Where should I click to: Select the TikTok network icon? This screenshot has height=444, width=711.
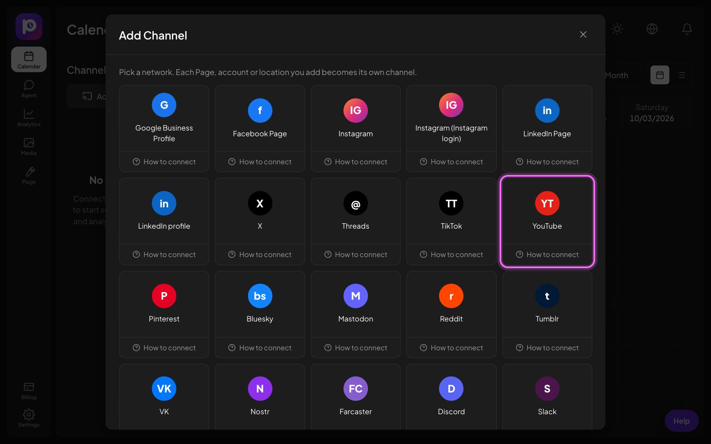pos(451,203)
